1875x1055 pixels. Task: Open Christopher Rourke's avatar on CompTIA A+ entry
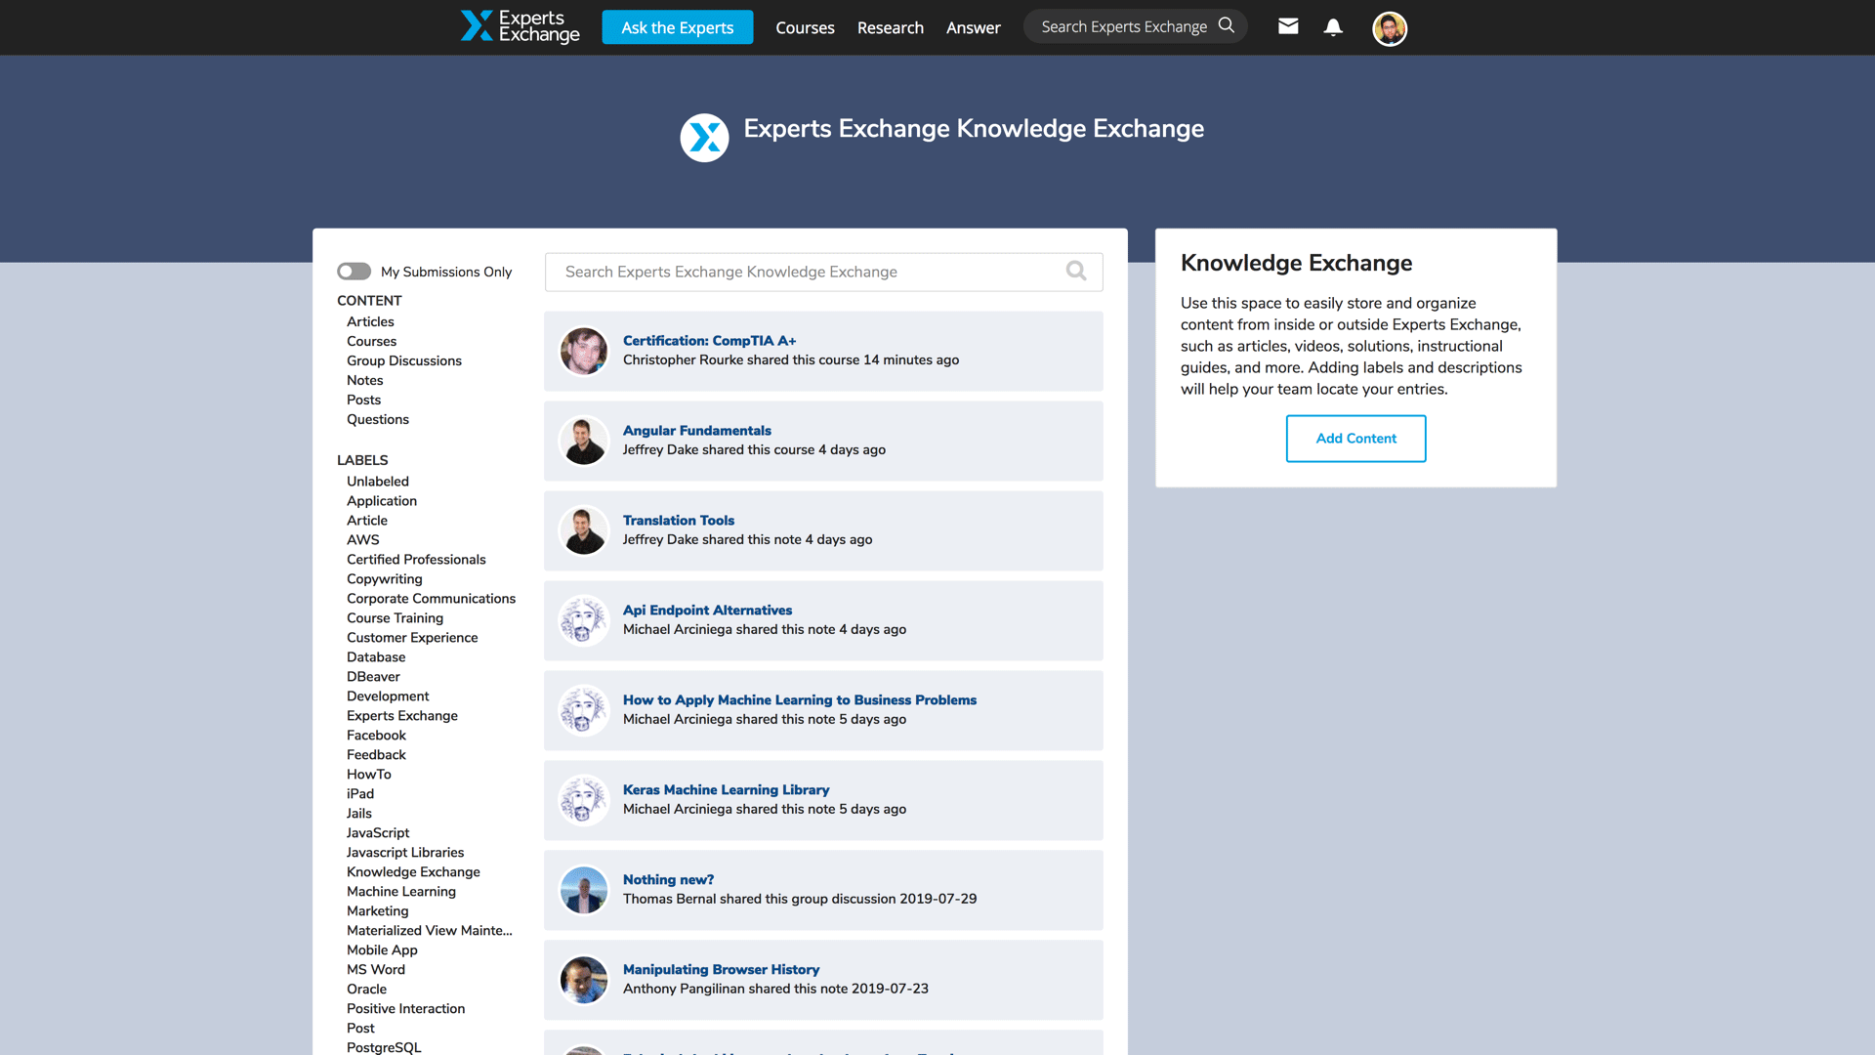[584, 351]
